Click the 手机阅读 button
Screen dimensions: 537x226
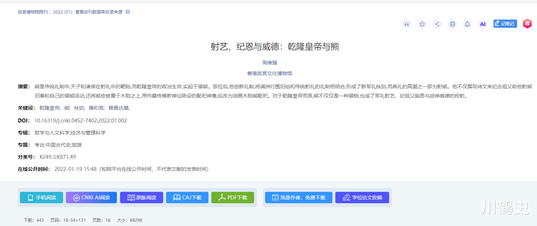point(41,198)
